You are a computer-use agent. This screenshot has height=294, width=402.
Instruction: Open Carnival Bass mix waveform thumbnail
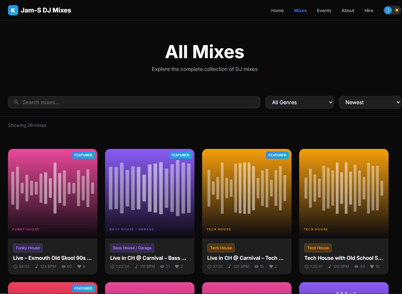[150, 194]
